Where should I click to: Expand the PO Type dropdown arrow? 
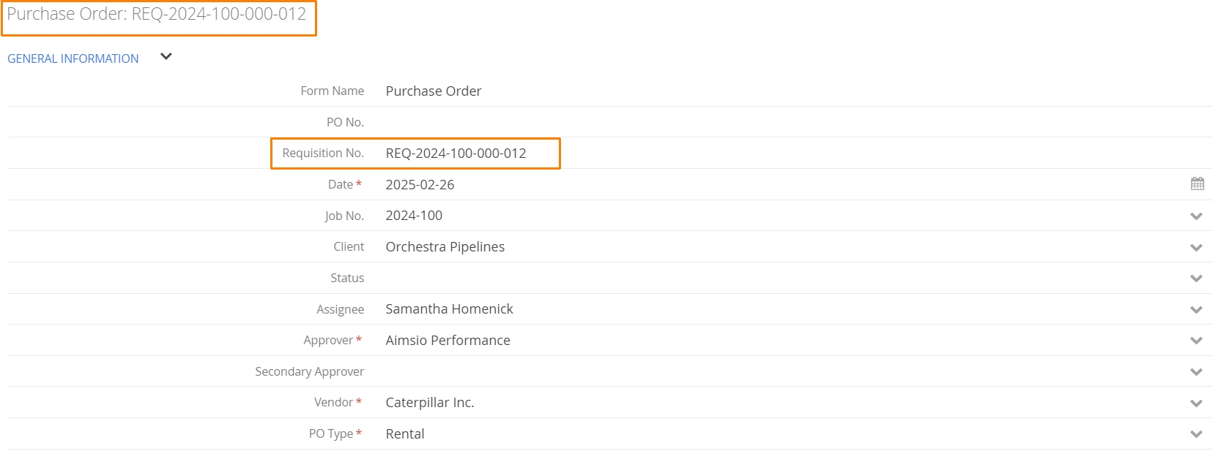tap(1196, 434)
